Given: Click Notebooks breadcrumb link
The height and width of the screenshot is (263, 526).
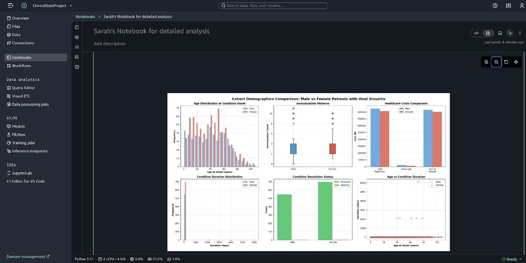Looking at the screenshot, I should click(x=85, y=17).
